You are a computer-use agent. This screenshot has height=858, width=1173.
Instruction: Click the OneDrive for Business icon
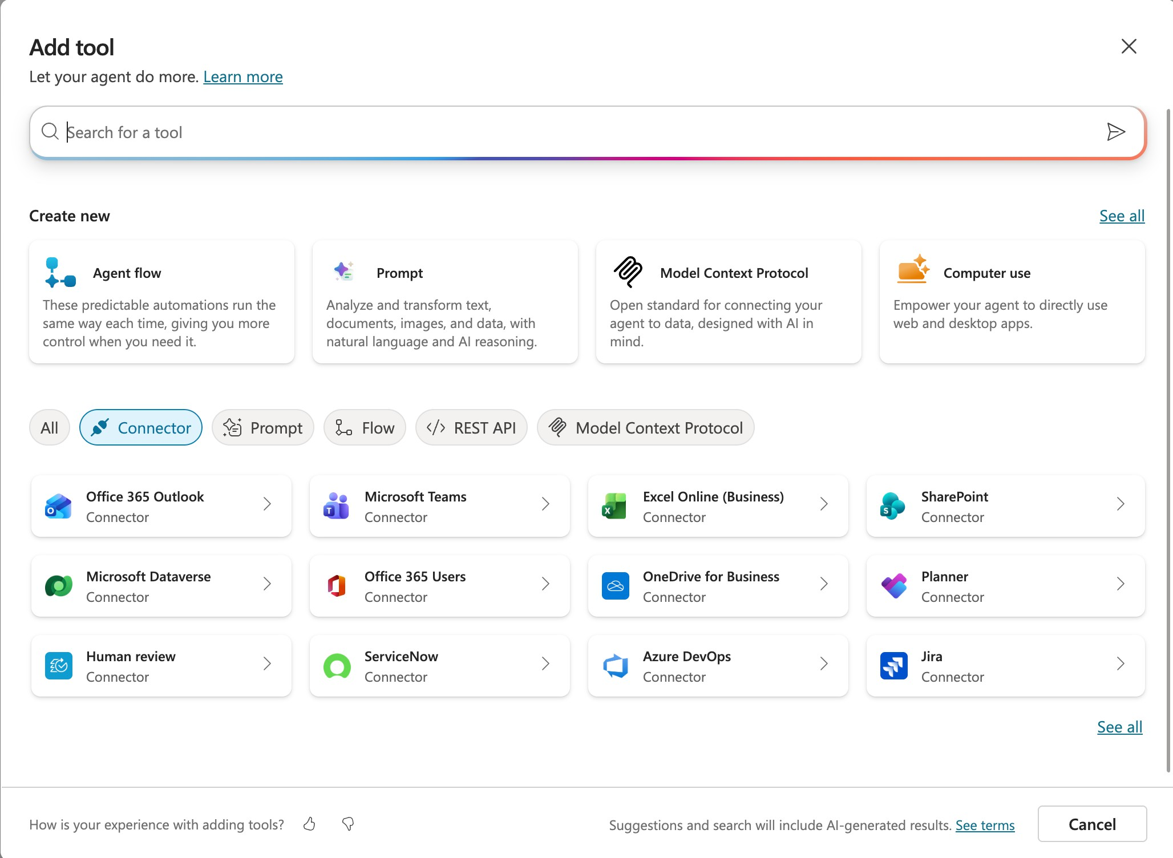pos(615,586)
